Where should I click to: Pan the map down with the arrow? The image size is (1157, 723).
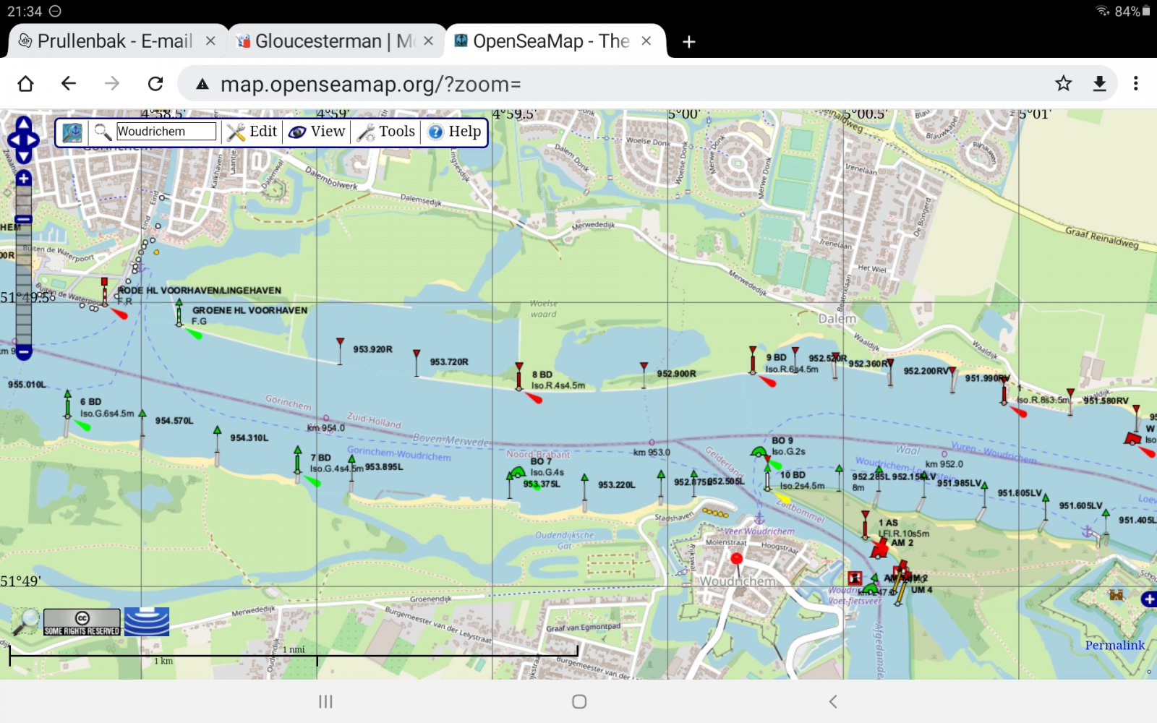click(x=23, y=155)
